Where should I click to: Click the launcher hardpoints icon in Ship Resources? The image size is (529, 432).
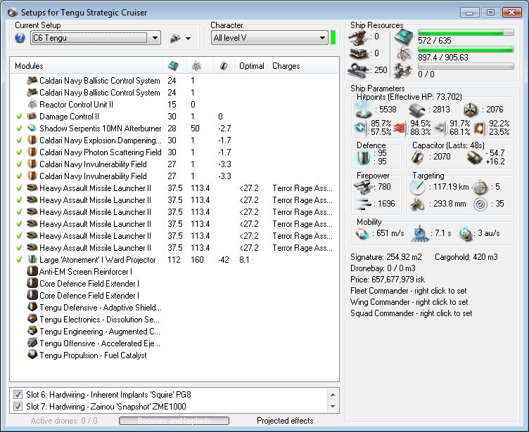(x=358, y=53)
